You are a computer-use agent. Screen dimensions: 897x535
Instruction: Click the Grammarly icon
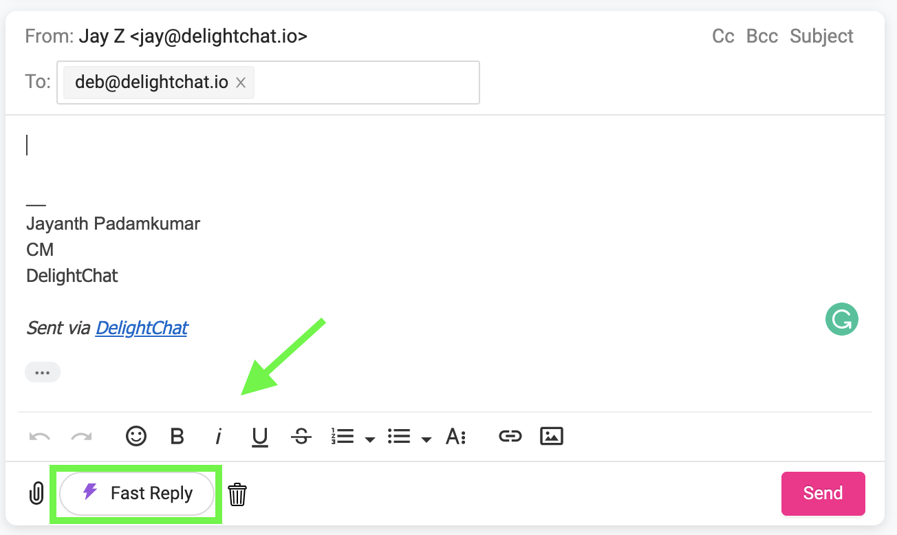click(x=841, y=318)
